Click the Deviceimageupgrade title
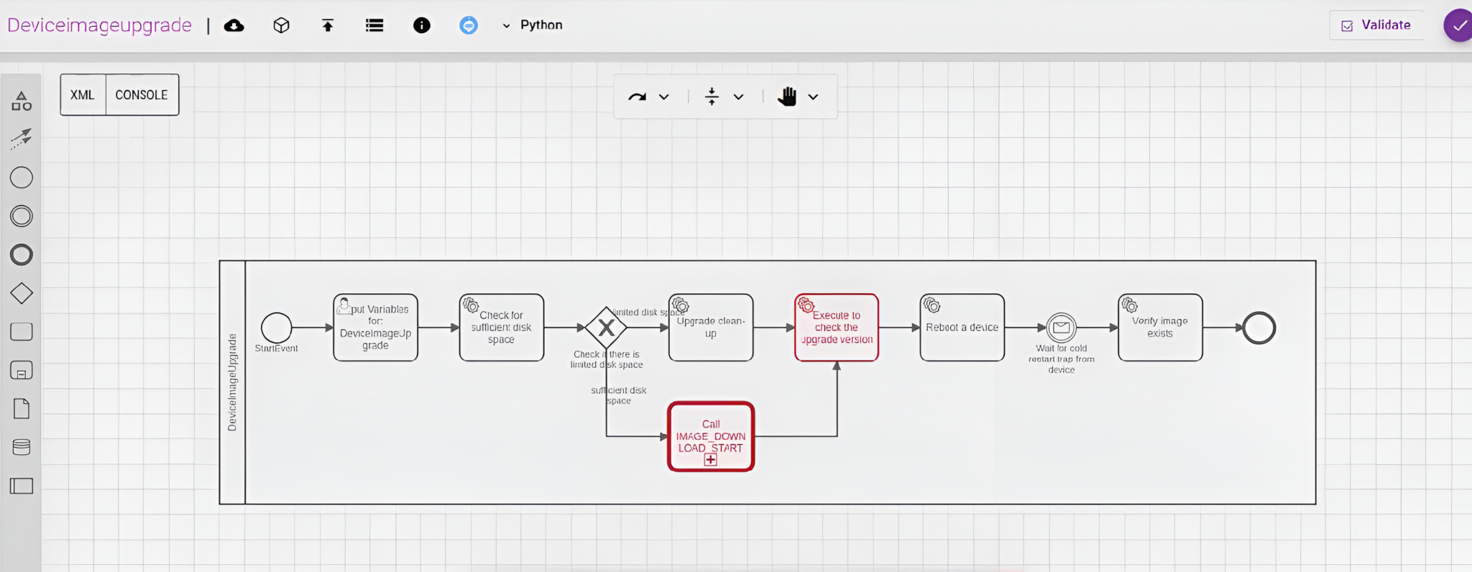The image size is (1472, 572). 99,25
